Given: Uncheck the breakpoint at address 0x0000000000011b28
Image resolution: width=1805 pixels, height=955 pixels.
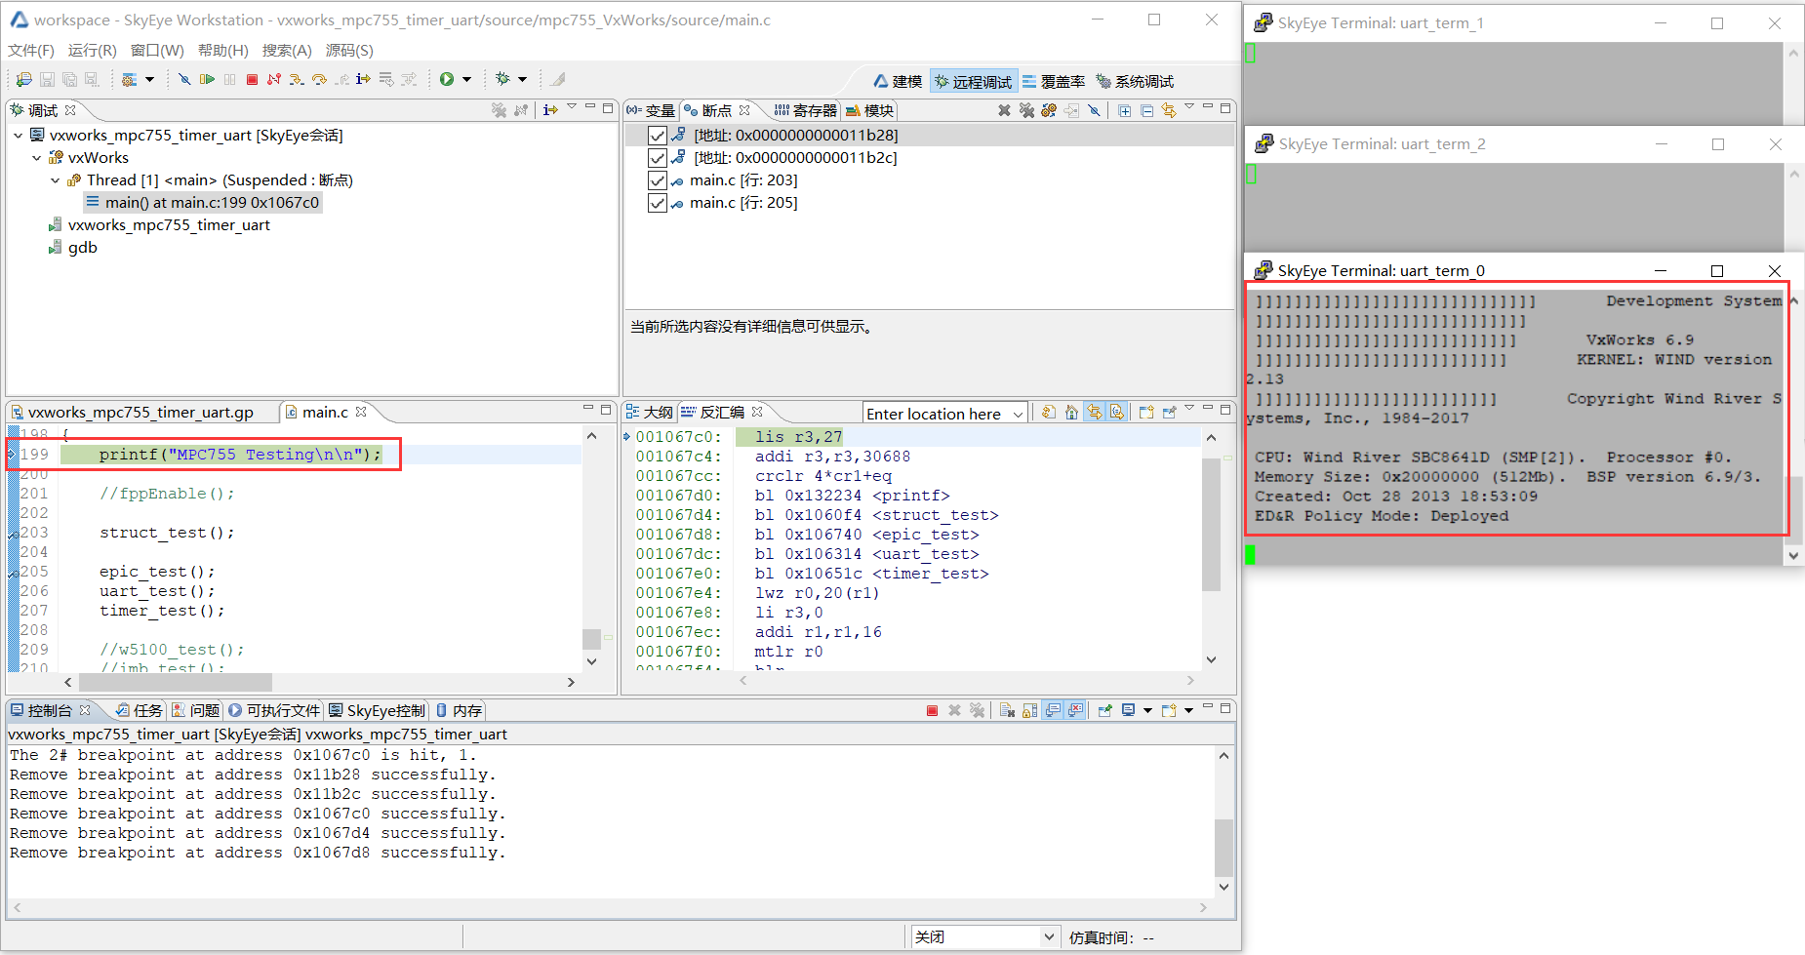Looking at the screenshot, I should [x=658, y=136].
